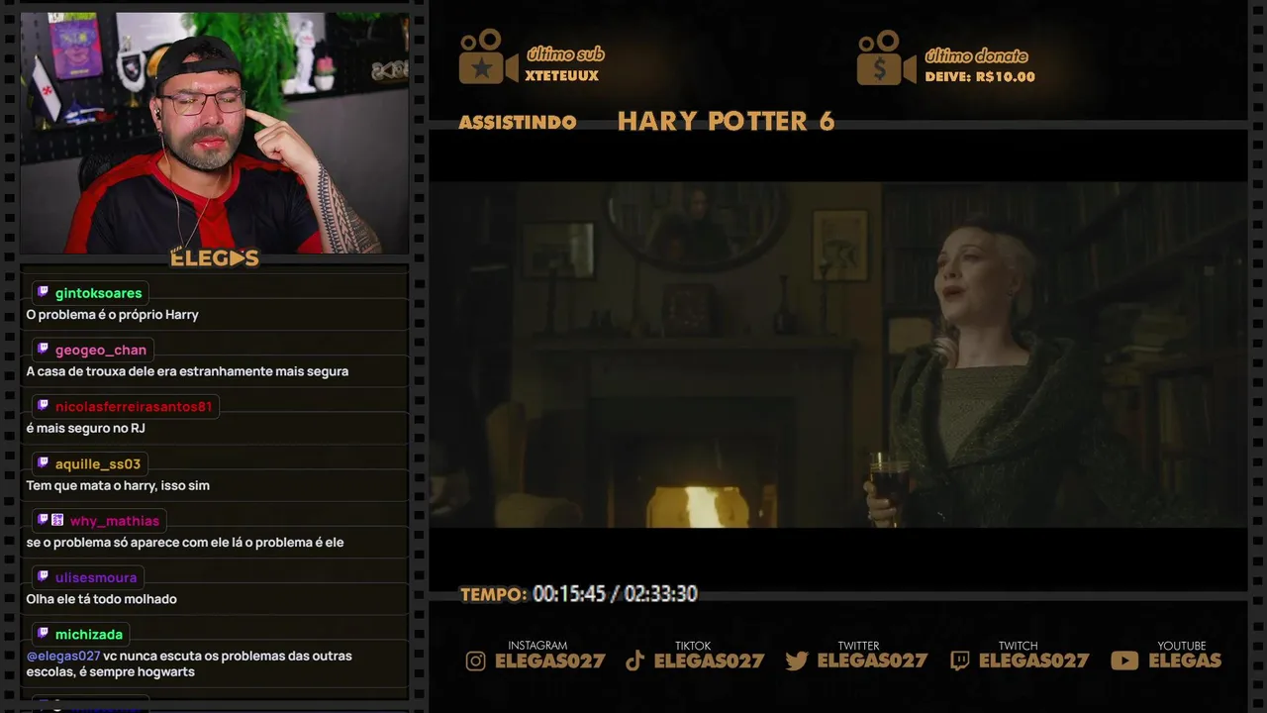Viewport: 1267px width, 713px height.
Task: Click Twitch badge beside aquille_ss03
Action: pyautogui.click(x=43, y=462)
